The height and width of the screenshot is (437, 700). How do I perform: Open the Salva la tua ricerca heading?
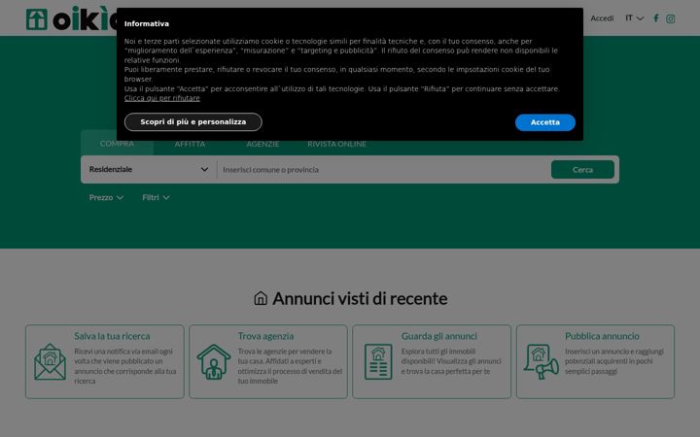point(112,336)
